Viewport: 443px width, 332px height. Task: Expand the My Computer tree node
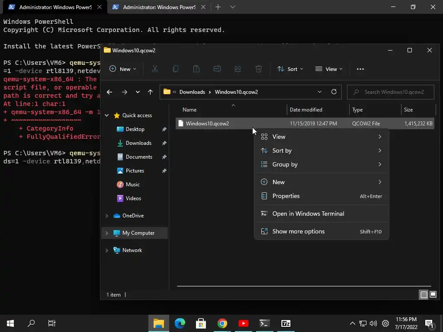pos(107,233)
